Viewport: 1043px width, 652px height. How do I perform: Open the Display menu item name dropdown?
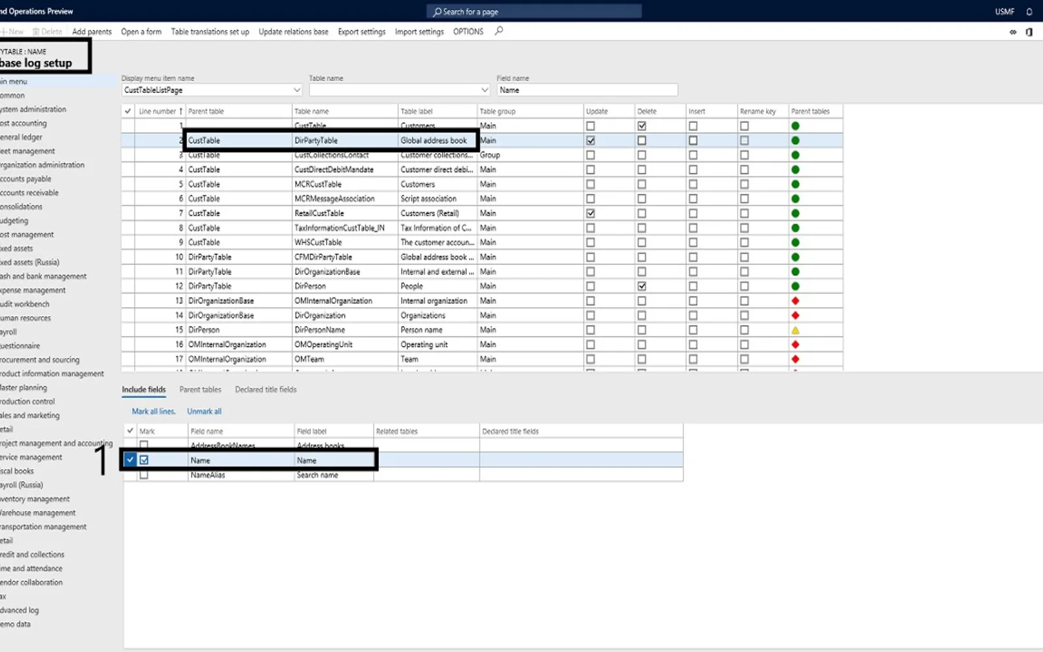[297, 90]
